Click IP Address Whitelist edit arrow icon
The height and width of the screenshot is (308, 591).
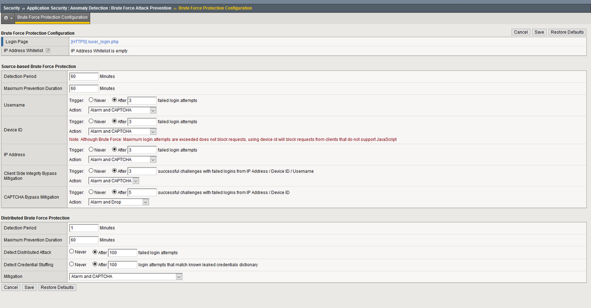[x=48, y=50]
